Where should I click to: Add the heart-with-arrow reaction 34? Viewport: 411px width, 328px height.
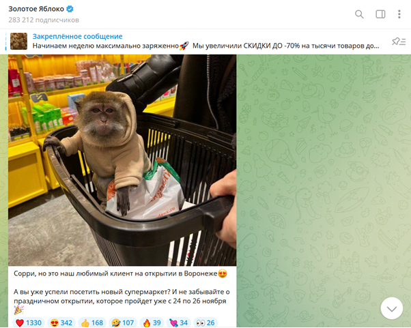[x=179, y=323]
